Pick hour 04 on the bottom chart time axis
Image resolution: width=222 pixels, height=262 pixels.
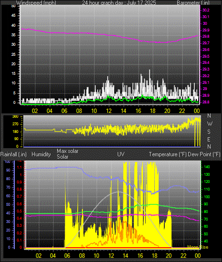(53, 256)
